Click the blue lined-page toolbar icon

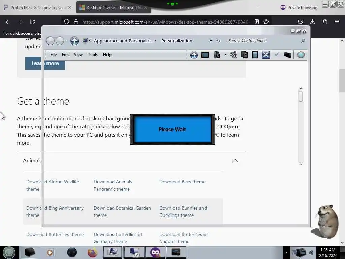255,55
